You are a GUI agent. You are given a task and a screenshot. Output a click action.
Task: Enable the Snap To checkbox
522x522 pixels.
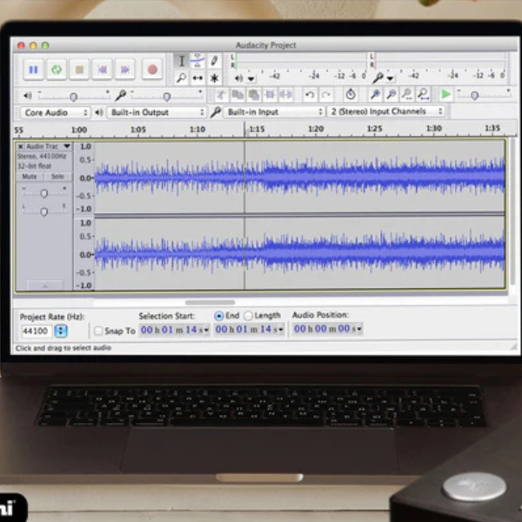coord(98,331)
